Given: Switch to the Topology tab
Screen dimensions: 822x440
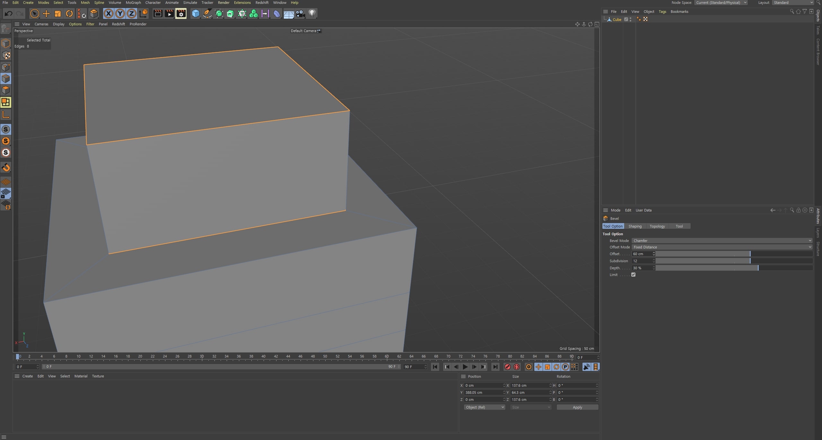Looking at the screenshot, I should [x=657, y=226].
